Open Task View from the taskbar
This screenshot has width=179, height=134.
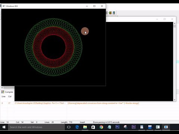click(x=69, y=127)
